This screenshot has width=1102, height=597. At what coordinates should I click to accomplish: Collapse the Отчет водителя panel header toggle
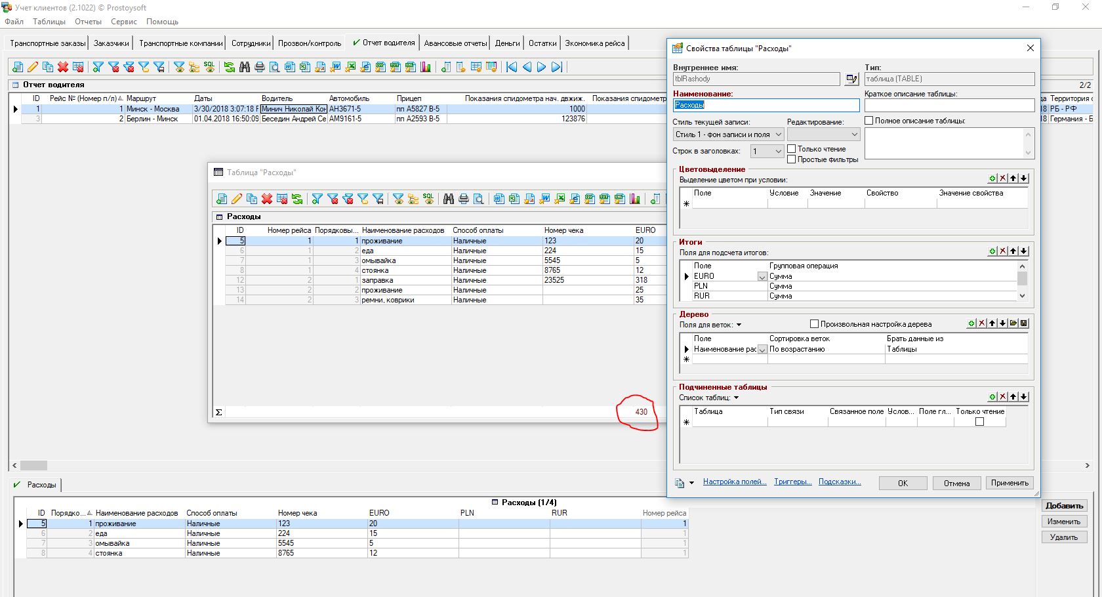(x=15, y=85)
